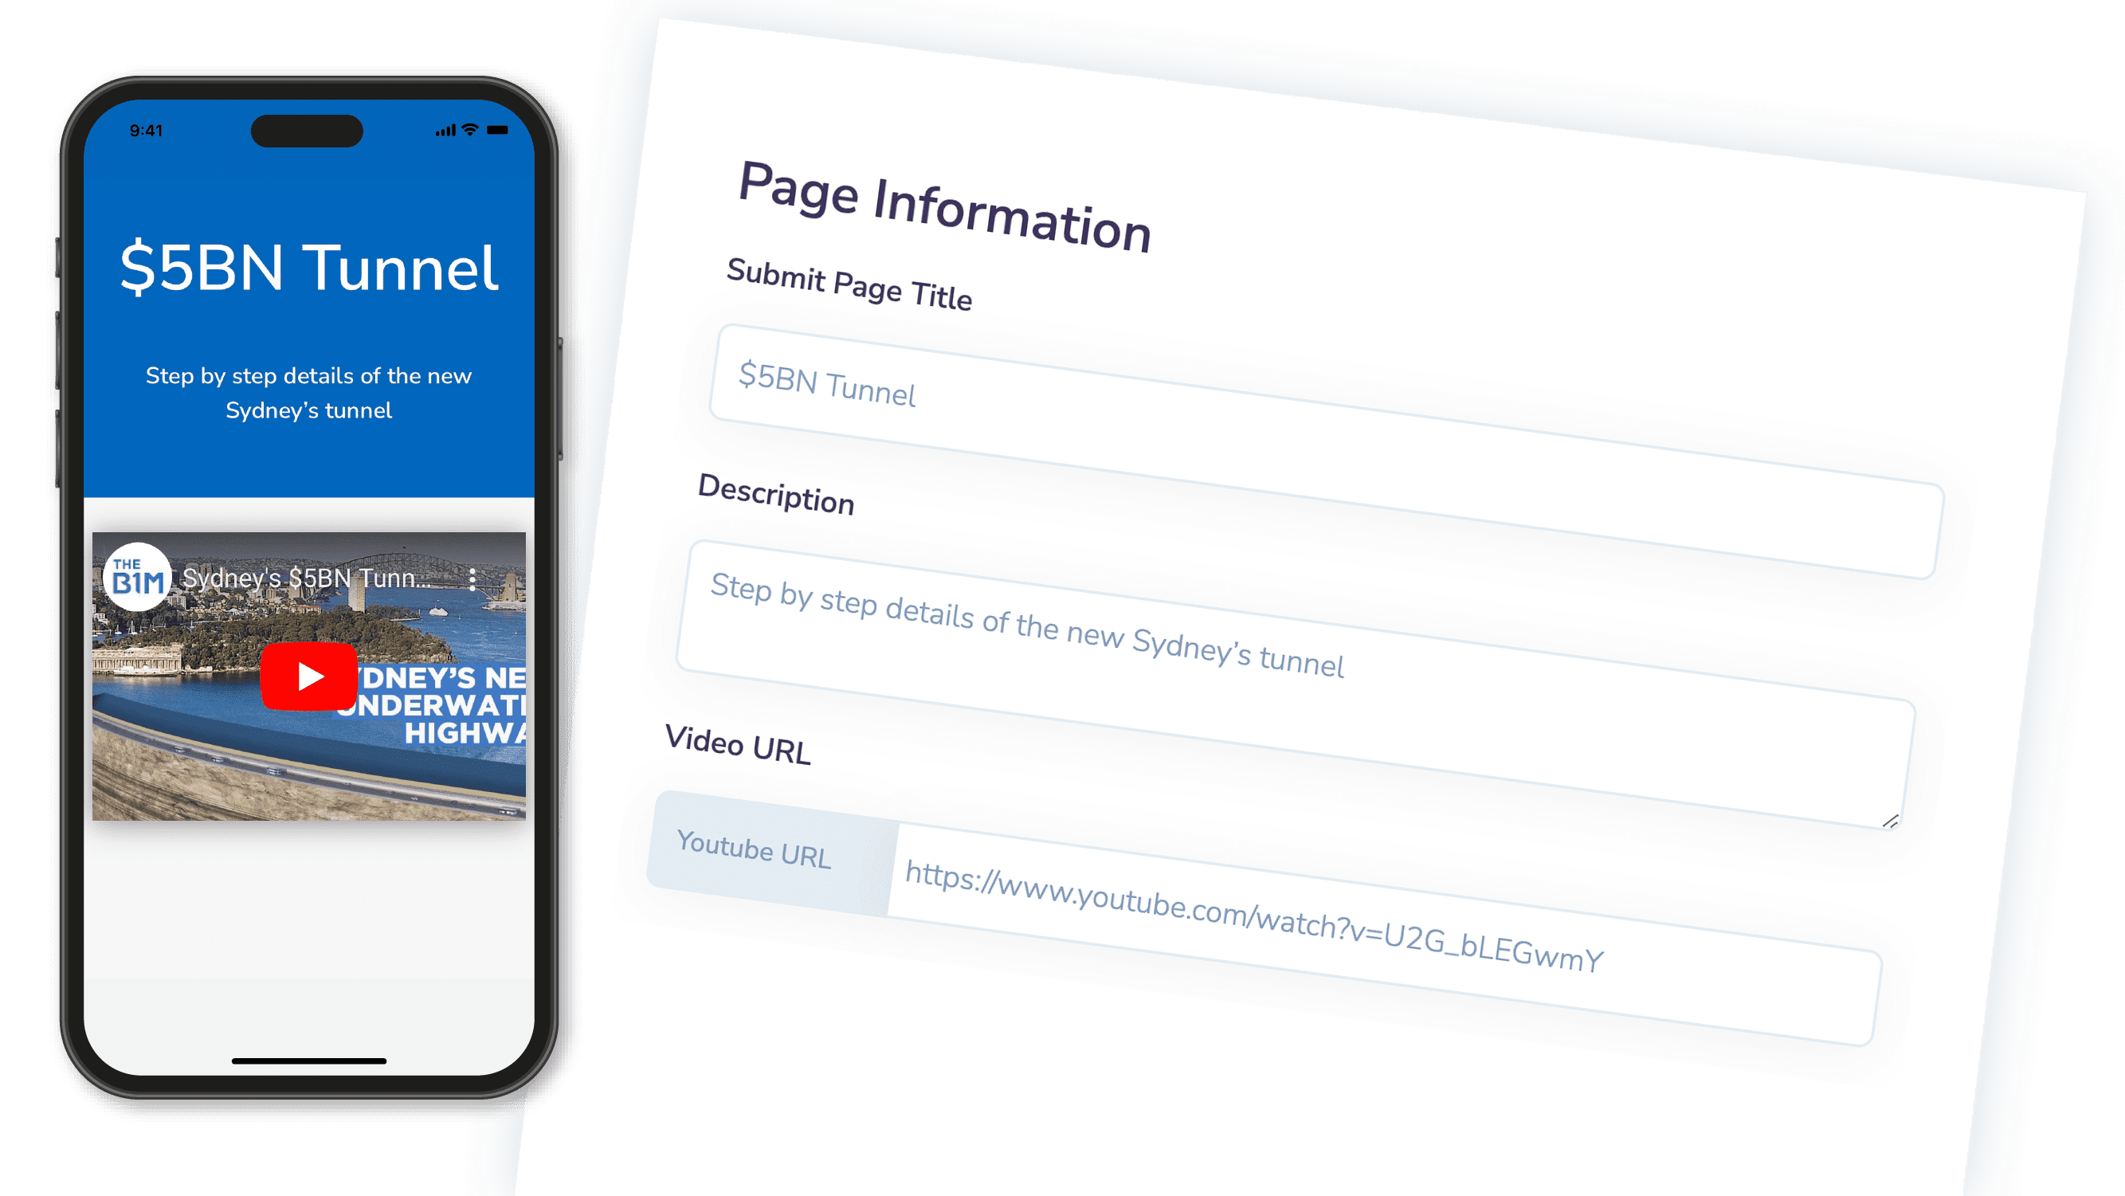Click the video thumbnail for Sydney's tunnel
Screen dimensions: 2125x1196
[x=308, y=675]
